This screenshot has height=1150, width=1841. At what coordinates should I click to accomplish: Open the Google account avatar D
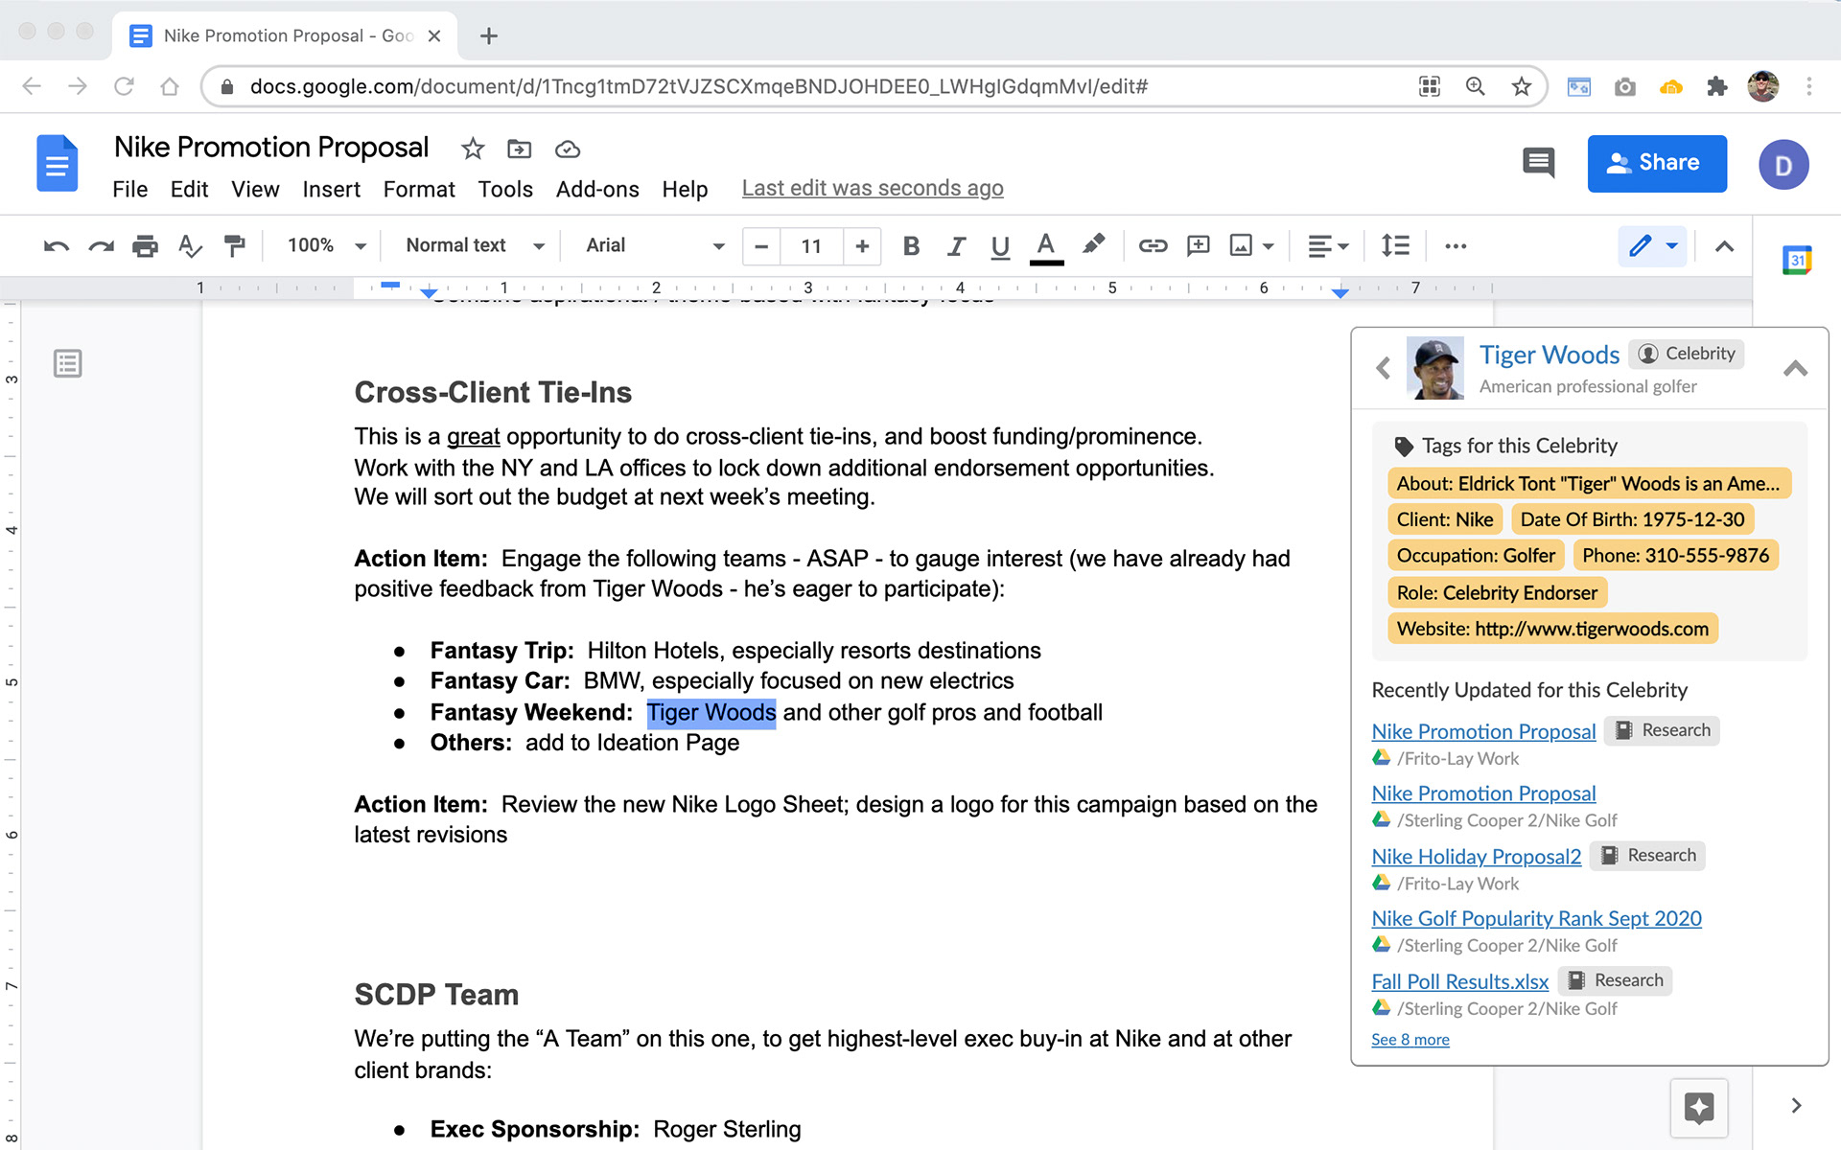(1783, 165)
